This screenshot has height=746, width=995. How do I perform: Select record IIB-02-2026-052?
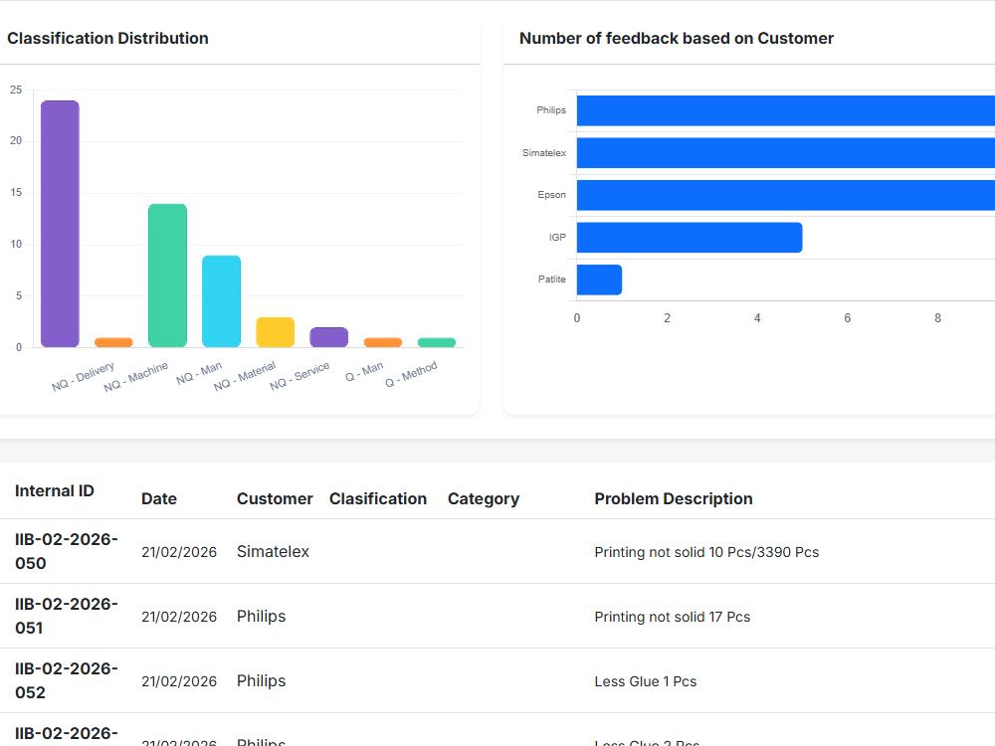pos(67,680)
